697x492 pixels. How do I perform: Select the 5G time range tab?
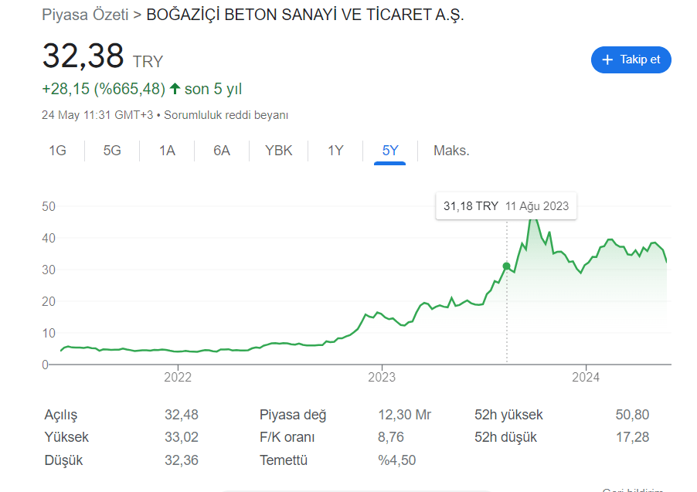(x=112, y=151)
